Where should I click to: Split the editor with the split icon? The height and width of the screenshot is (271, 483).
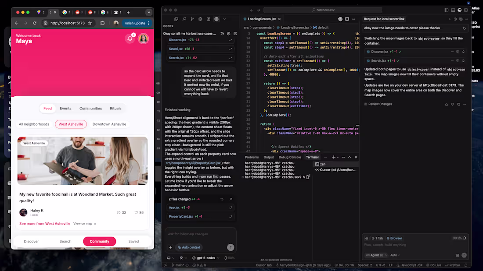(347, 19)
